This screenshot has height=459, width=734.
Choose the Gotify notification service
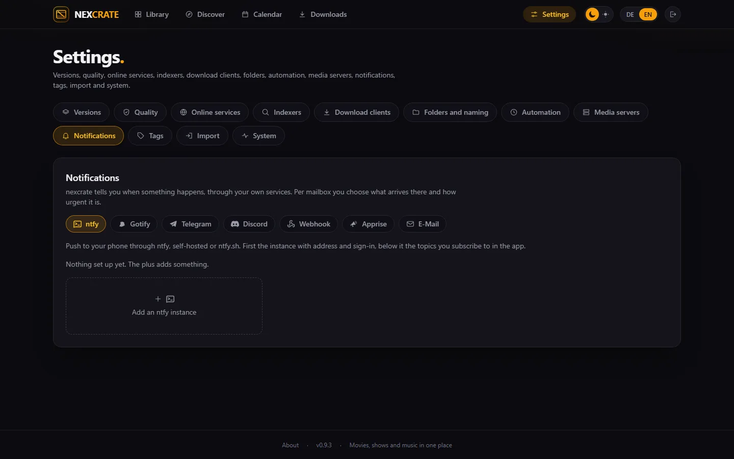(134, 224)
